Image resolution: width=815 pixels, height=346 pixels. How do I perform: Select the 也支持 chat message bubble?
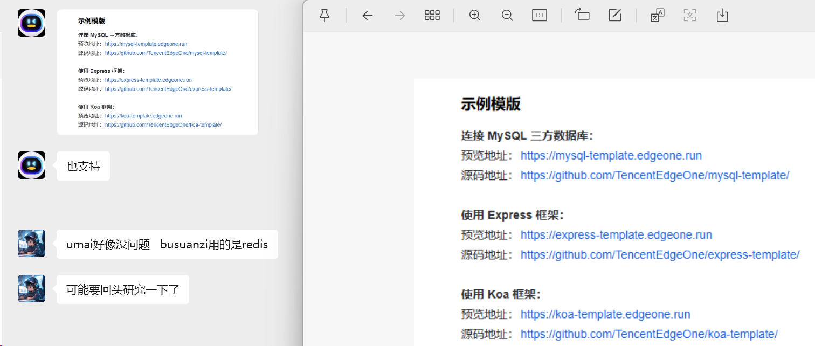(84, 166)
